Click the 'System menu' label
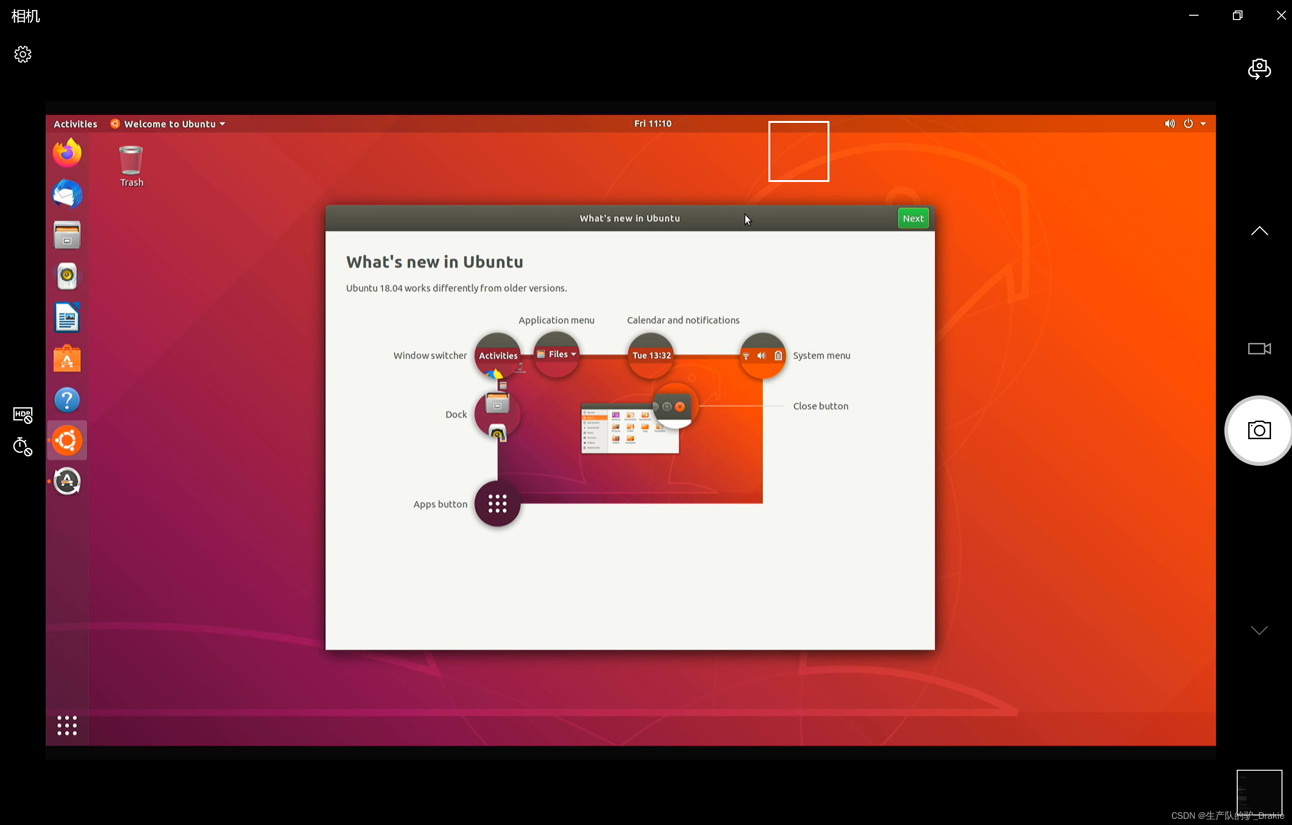 click(x=821, y=355)
